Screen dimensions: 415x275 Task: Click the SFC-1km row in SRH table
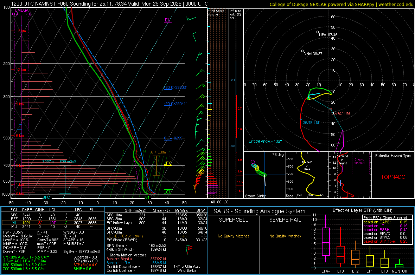coord(157,215)
